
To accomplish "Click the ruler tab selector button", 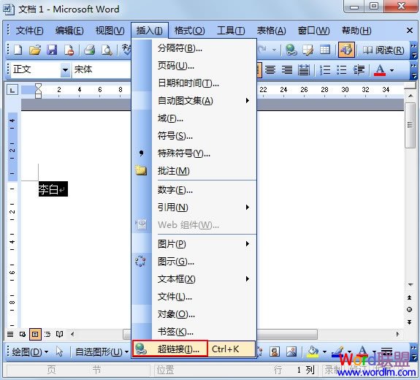I will (x=12, y=90).
